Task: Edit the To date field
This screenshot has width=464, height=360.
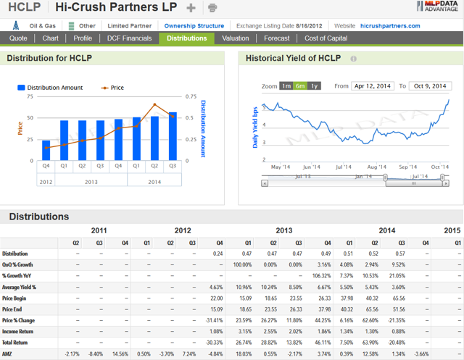Action: tap(430, 86)
